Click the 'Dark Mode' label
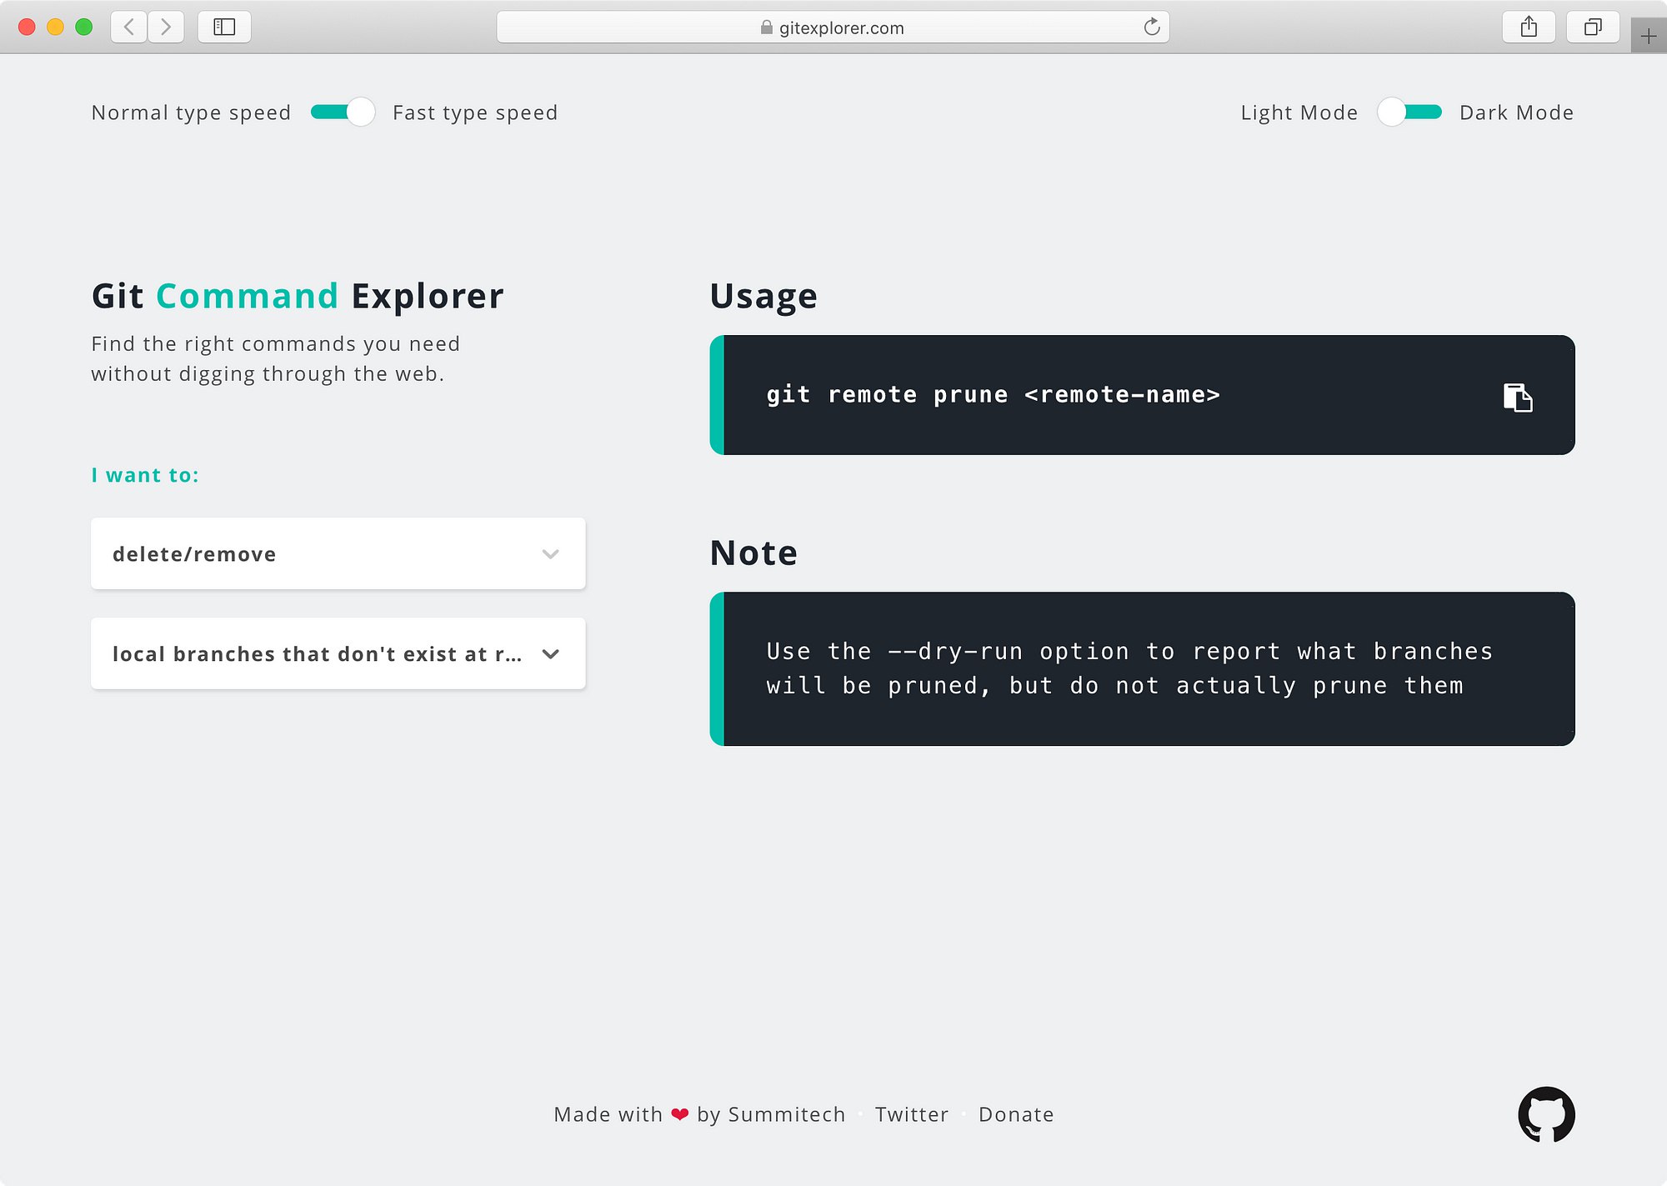Viewport: 1667px width, 1186px height. tap(1516, 113)
